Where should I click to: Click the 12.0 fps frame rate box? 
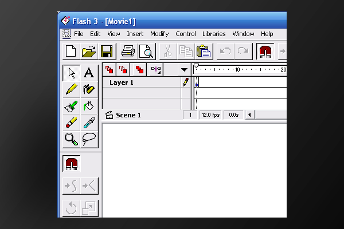[x=211, y=115]
